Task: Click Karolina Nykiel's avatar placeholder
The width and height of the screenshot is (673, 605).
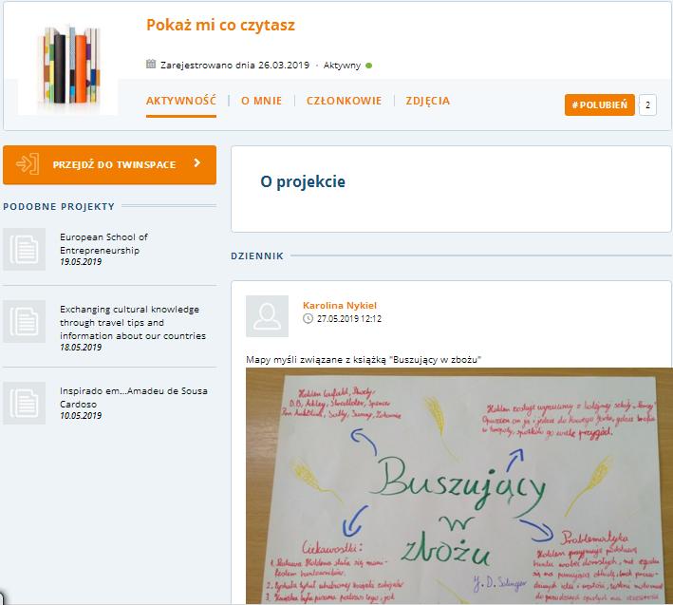Action: coord(267,316)
